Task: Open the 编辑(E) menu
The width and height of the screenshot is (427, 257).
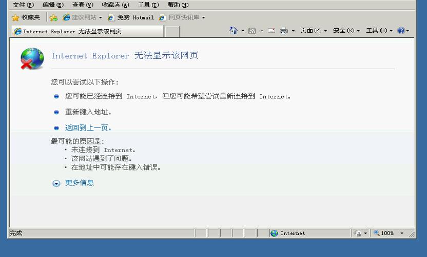Action: coord(53,5)
